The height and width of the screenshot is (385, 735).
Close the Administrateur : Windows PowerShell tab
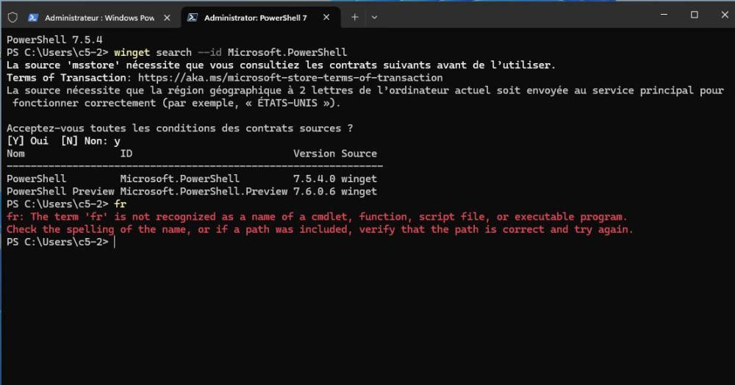(167, 17)
